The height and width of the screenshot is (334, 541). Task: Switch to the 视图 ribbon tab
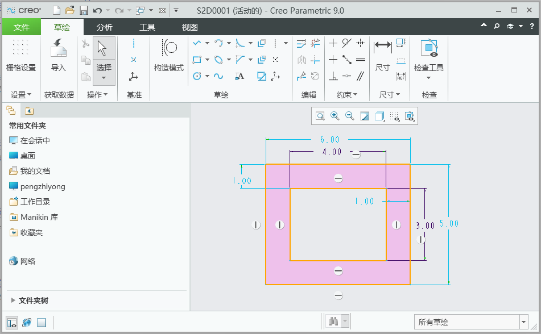pos(190,27)
